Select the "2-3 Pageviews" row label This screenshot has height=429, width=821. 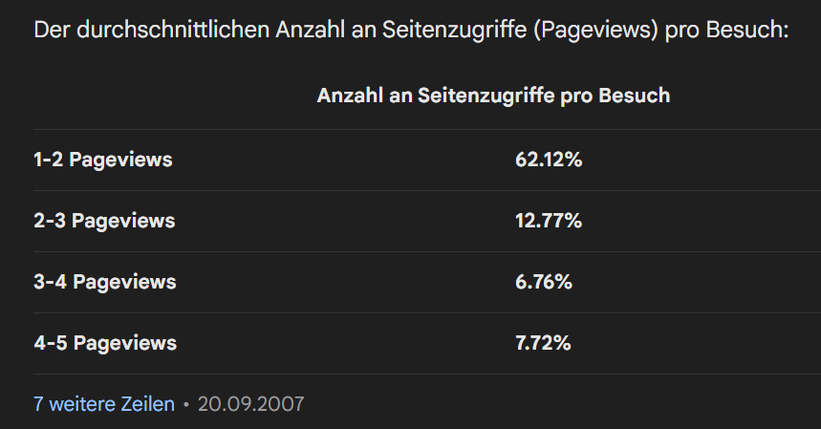coord(104,221)
